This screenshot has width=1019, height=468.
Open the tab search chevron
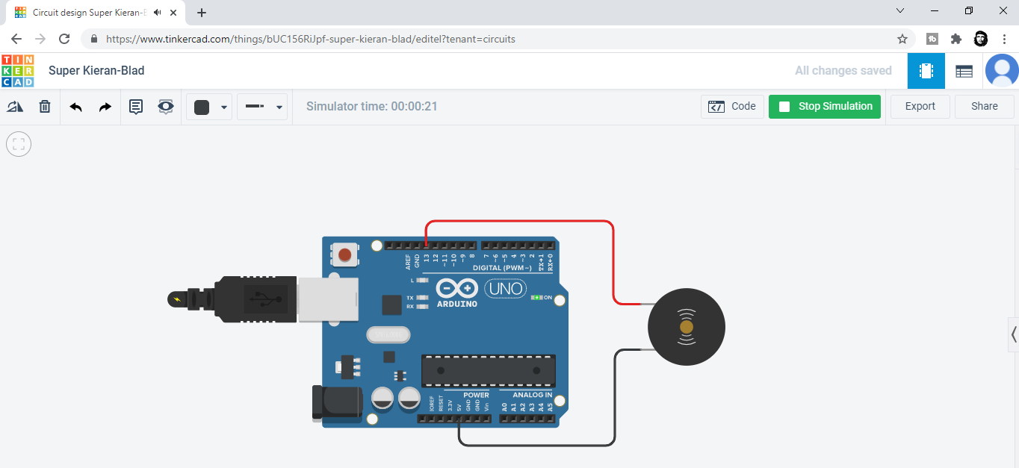click(900, 11)
